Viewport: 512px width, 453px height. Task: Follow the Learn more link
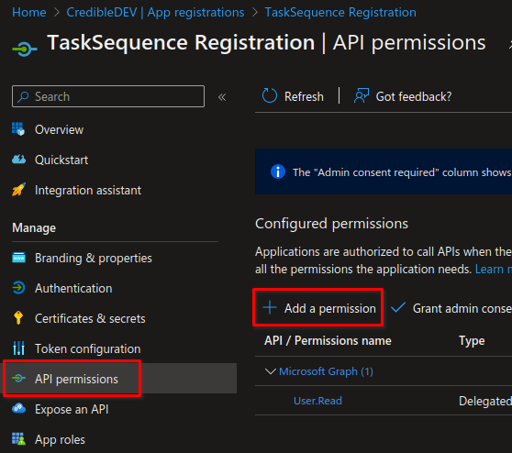493,270
